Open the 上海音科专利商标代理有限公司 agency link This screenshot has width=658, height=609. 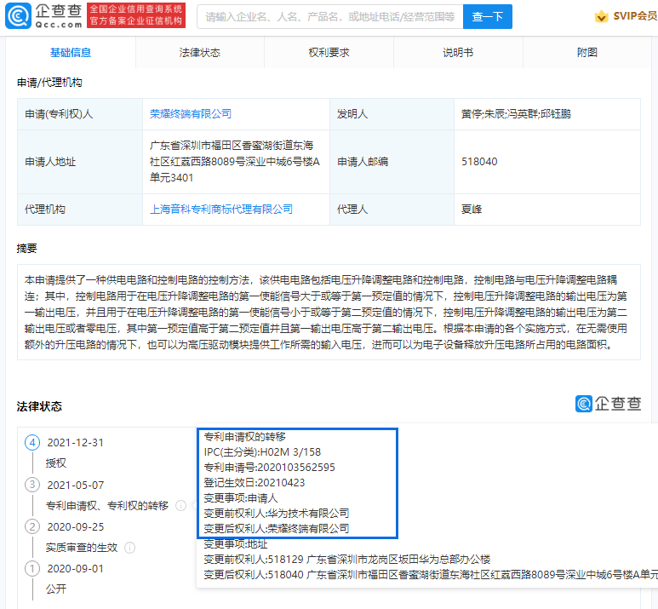click(x=221, y=209)
